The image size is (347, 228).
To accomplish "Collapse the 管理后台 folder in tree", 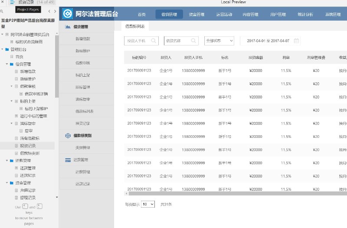I will (x=3, y=49).
